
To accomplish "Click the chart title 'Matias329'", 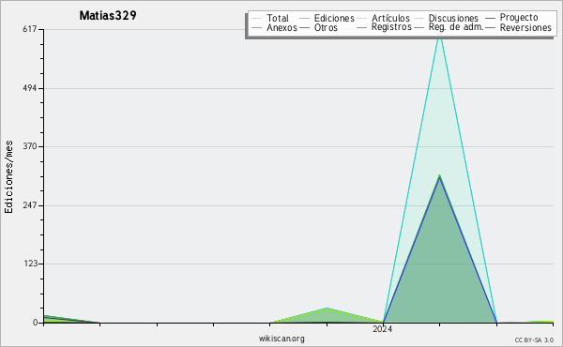I will point(108,15).
